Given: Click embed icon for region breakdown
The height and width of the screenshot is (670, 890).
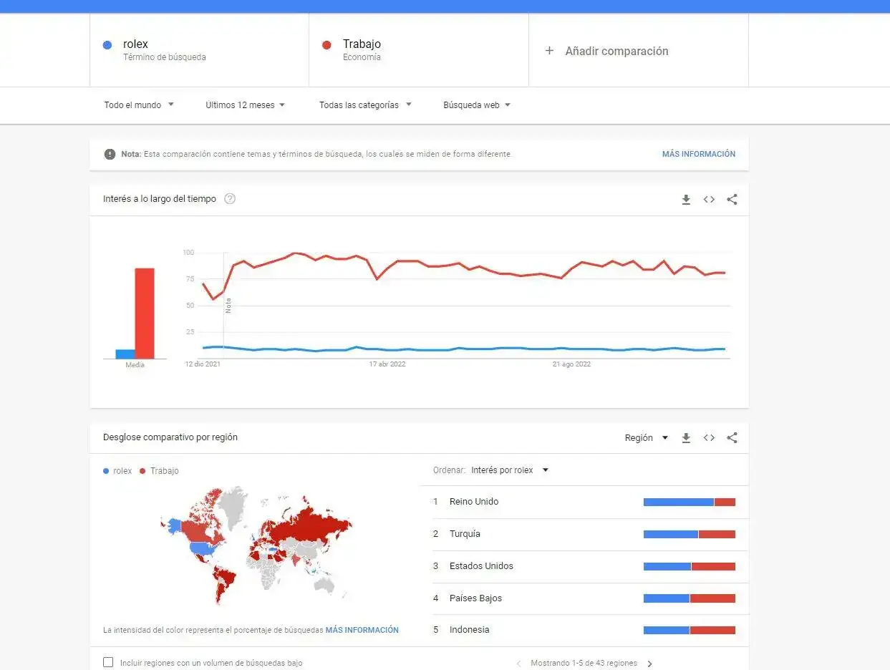Looking at the screenshot, I should pos(709,438).
